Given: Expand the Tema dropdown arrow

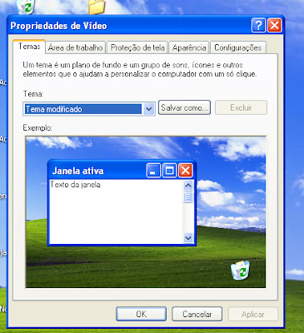Looking at the screenshot, I should 149,109.
